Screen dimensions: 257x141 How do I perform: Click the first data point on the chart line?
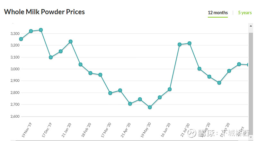[21, 39]
